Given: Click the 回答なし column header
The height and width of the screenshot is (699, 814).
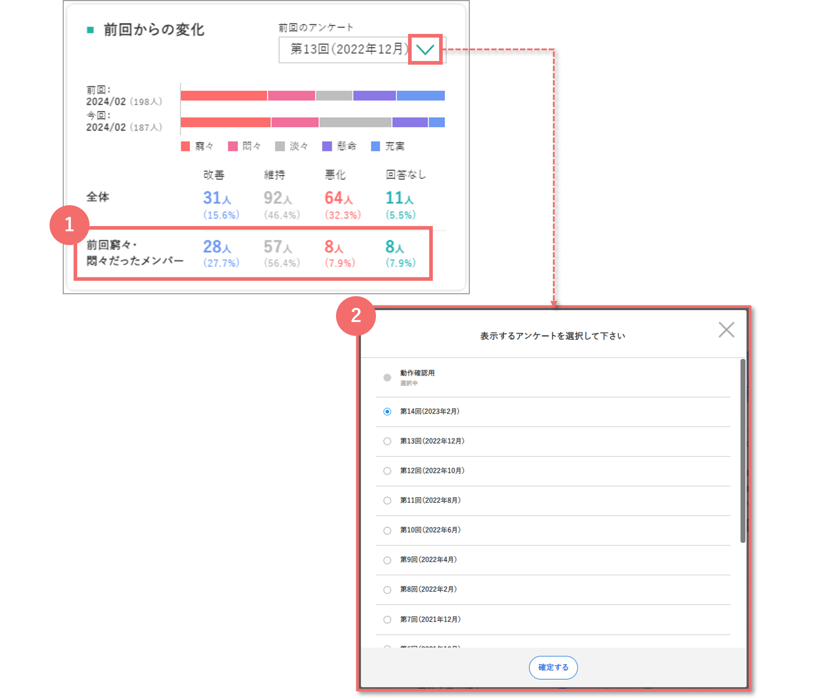Looking at the screenshot, I should [406, 175].
